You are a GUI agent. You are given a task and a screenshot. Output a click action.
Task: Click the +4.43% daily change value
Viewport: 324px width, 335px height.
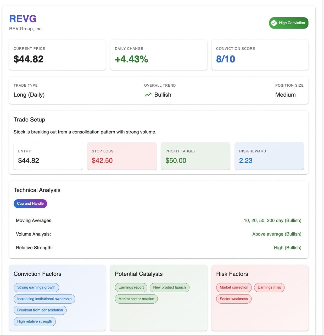[131, 59]
